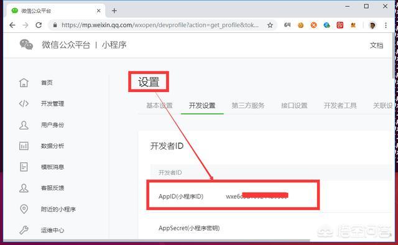This screenshot has width=398, height=245.
Task: Click the wrench icon for 运维中心
Action: [24, 230]
